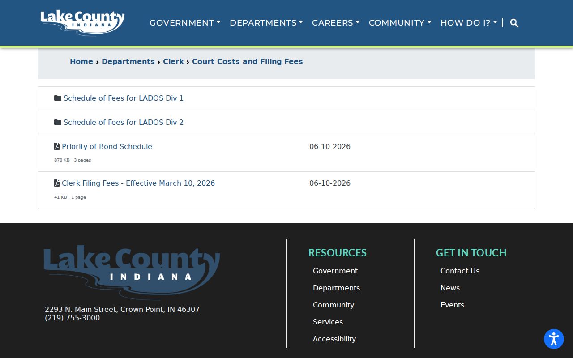Open the Careers dropdown menu

336,23
